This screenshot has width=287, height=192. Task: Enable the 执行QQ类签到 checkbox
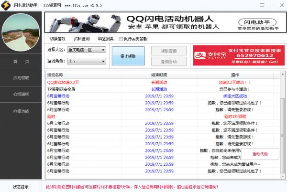point(121,39)
